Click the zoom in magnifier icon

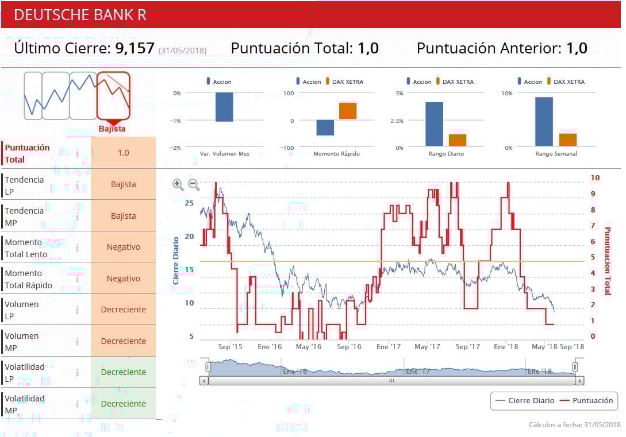pyautogui.click(x=178, y=184)
